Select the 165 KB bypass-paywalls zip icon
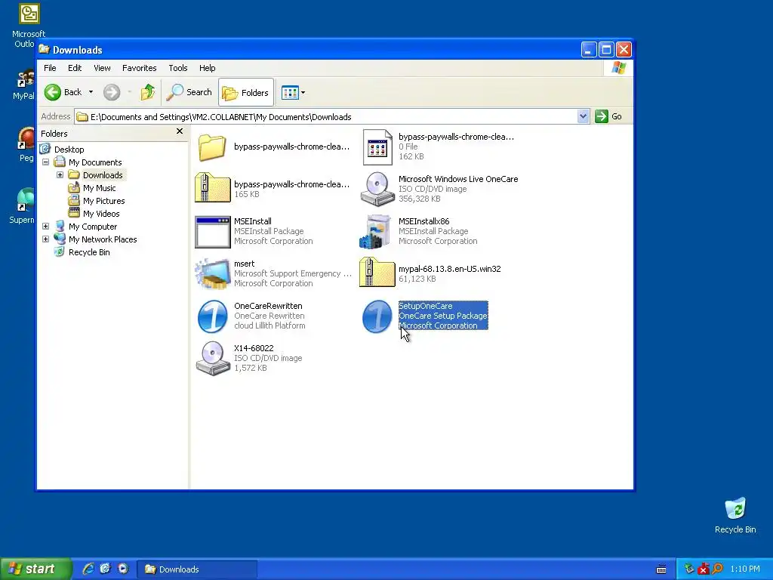Image resolution: width=773 pixels, height=580 pixels. [x=212, y=188]
